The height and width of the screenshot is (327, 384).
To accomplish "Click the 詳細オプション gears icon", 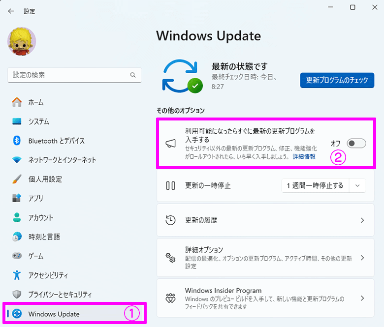I will (x=170, y=258).
